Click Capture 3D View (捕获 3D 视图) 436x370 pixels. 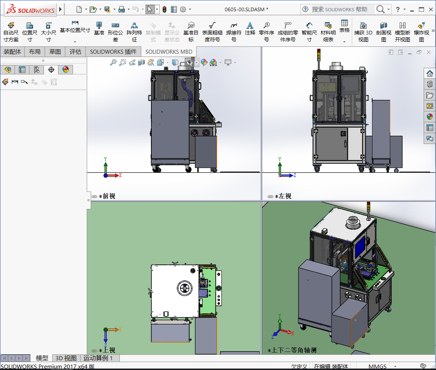(363, 32)
